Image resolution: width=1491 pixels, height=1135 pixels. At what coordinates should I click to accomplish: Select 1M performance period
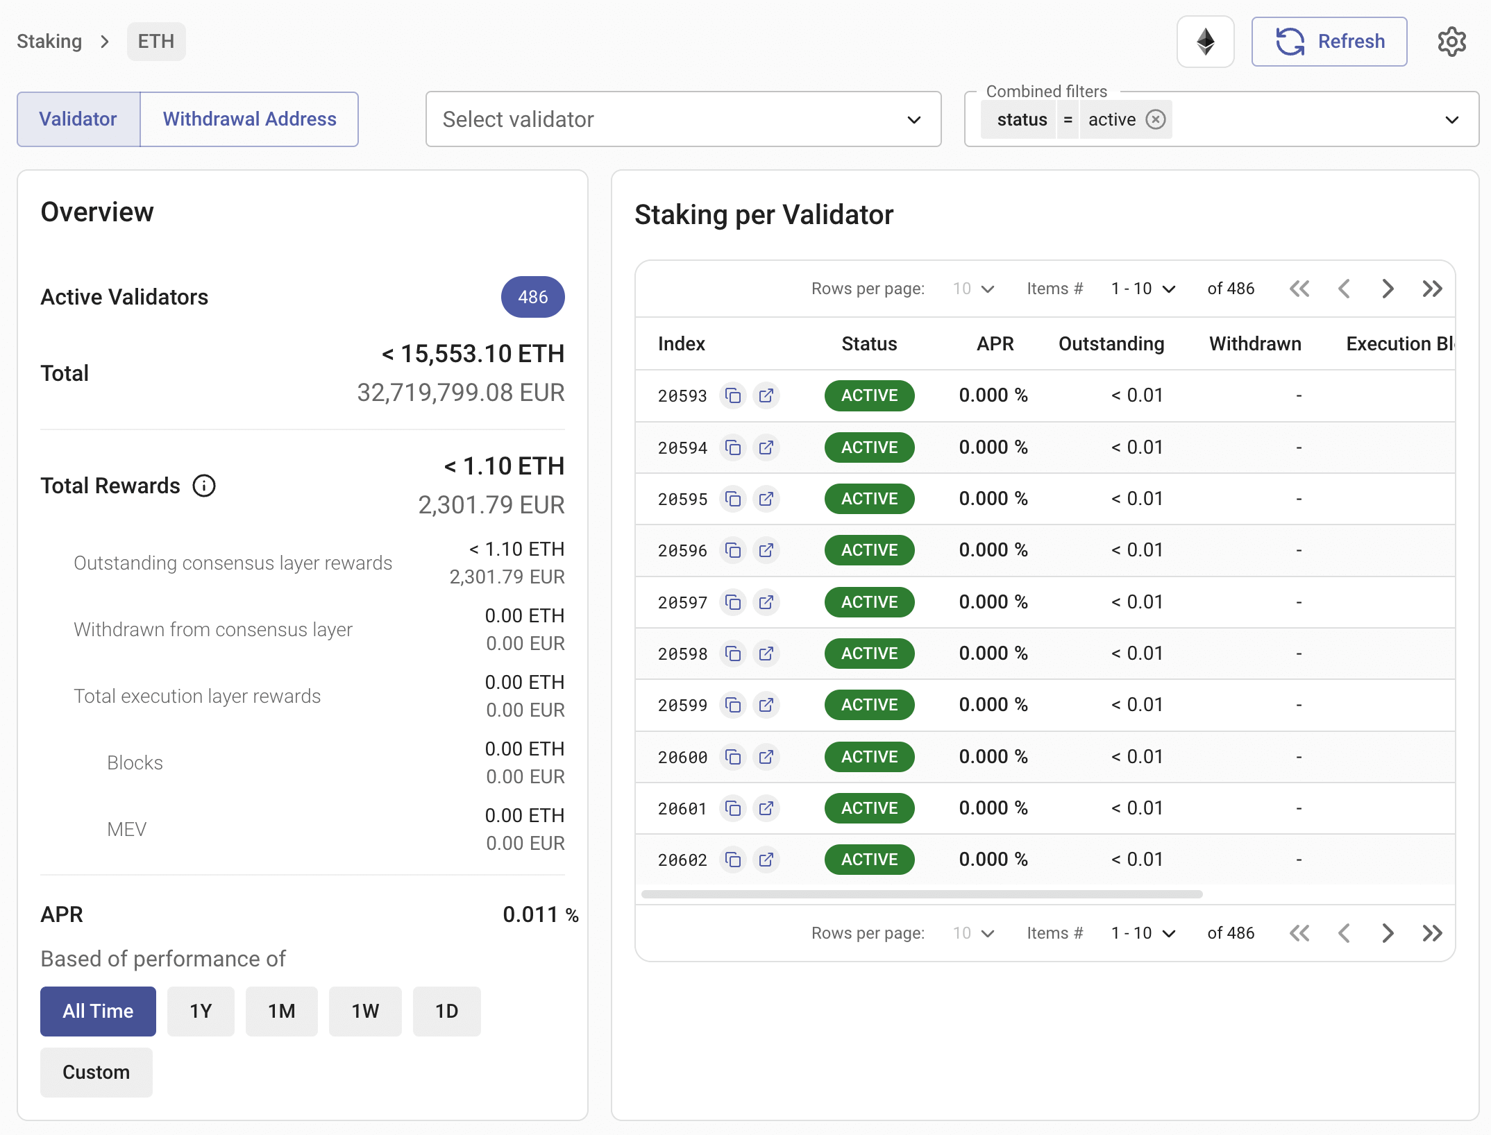(282, 1012)
